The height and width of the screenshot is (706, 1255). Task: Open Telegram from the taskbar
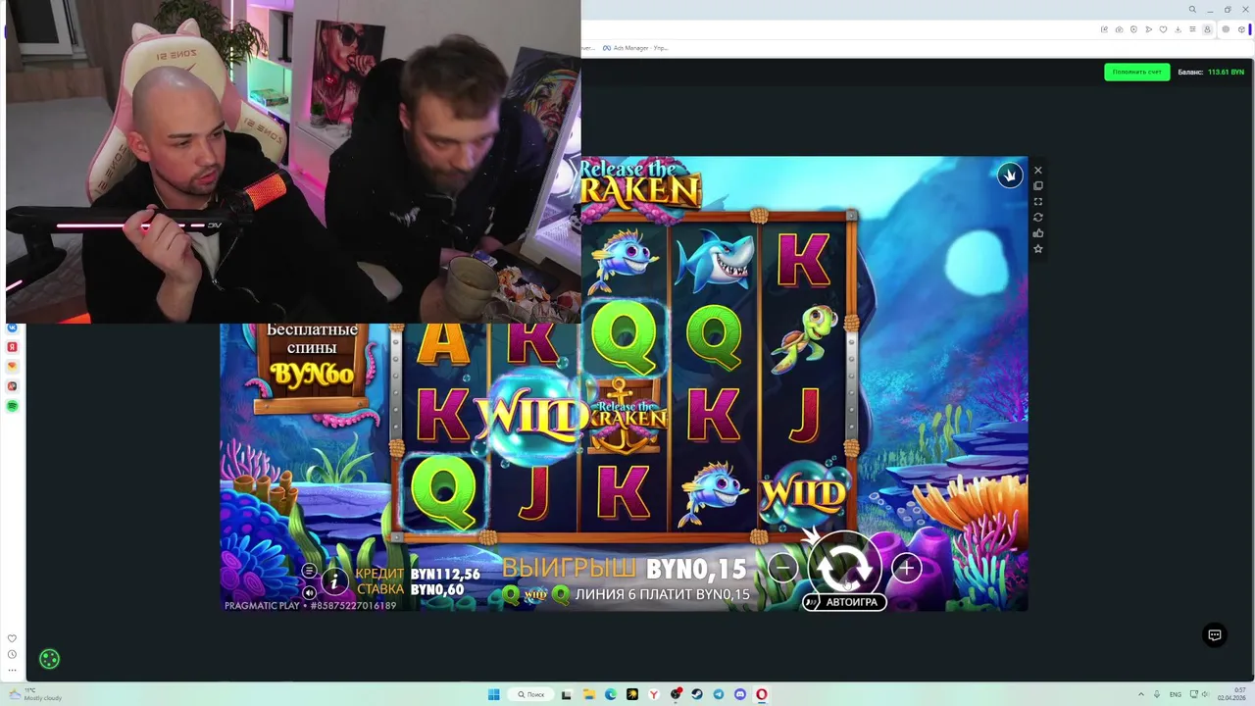click(719, 694)
